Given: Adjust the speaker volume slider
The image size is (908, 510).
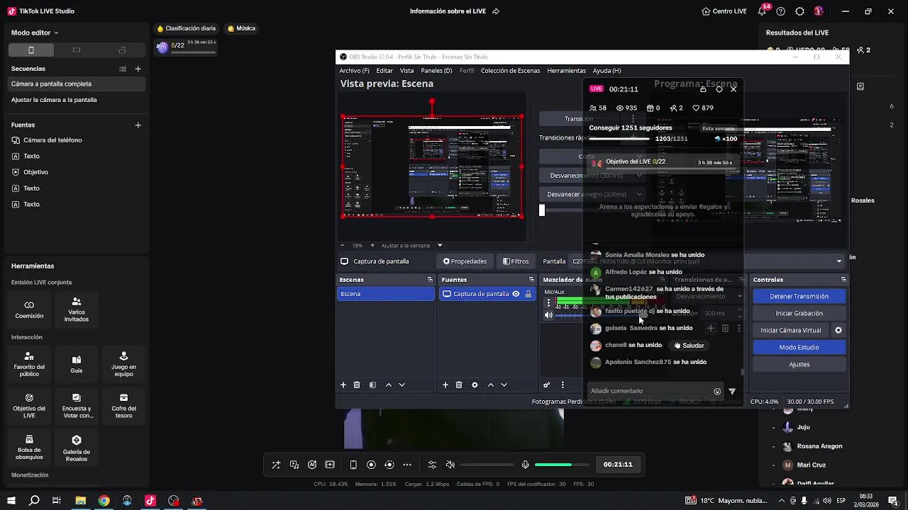Looking at the screenshot, I should [487, 465].
